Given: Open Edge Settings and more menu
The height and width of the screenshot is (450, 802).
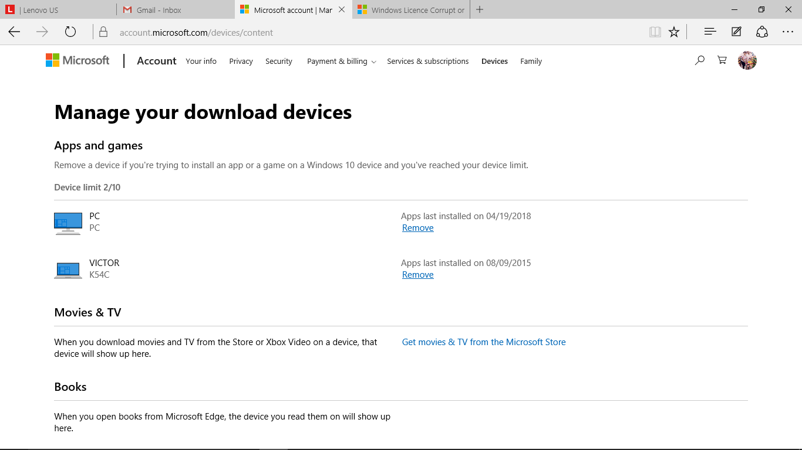Looking at the screenshot, I should click(x=787, y=32).
